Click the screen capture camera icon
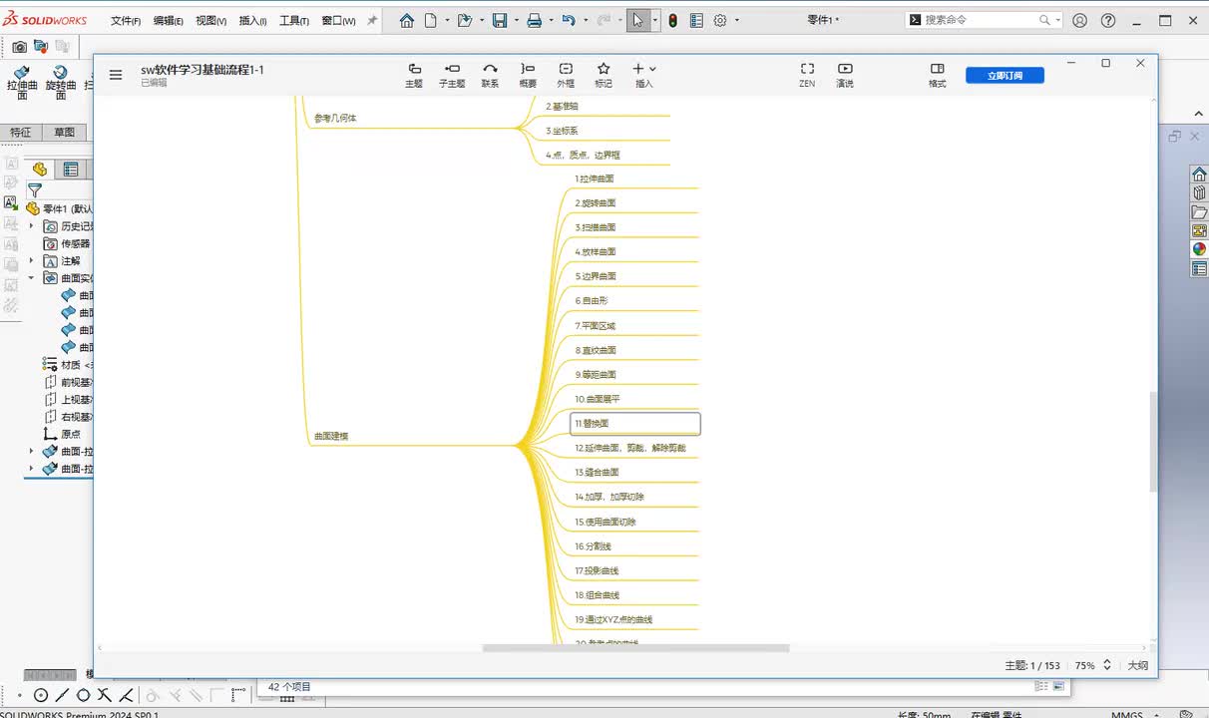The height and width of the screenshot is (718, 1209). 20,46
